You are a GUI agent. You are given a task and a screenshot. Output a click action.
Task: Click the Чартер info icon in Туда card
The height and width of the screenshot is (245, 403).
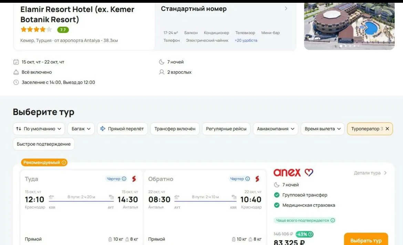click(124, 179)
